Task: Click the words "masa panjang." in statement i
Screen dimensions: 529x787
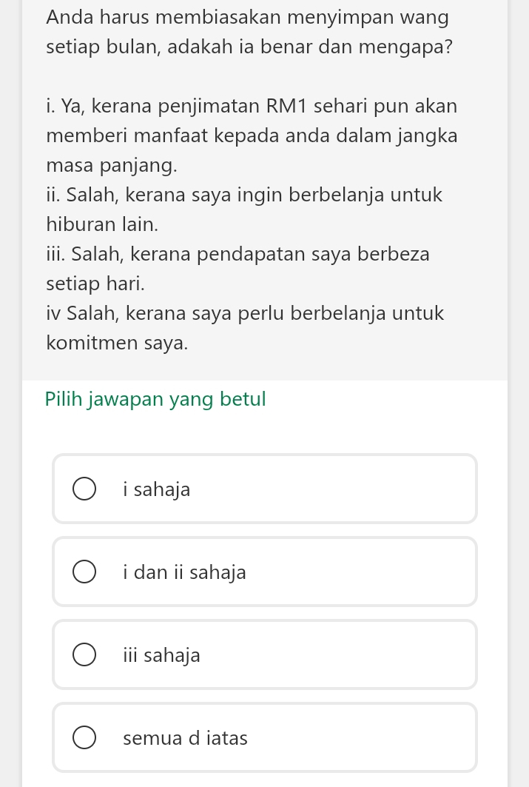Action: [112, 166]
